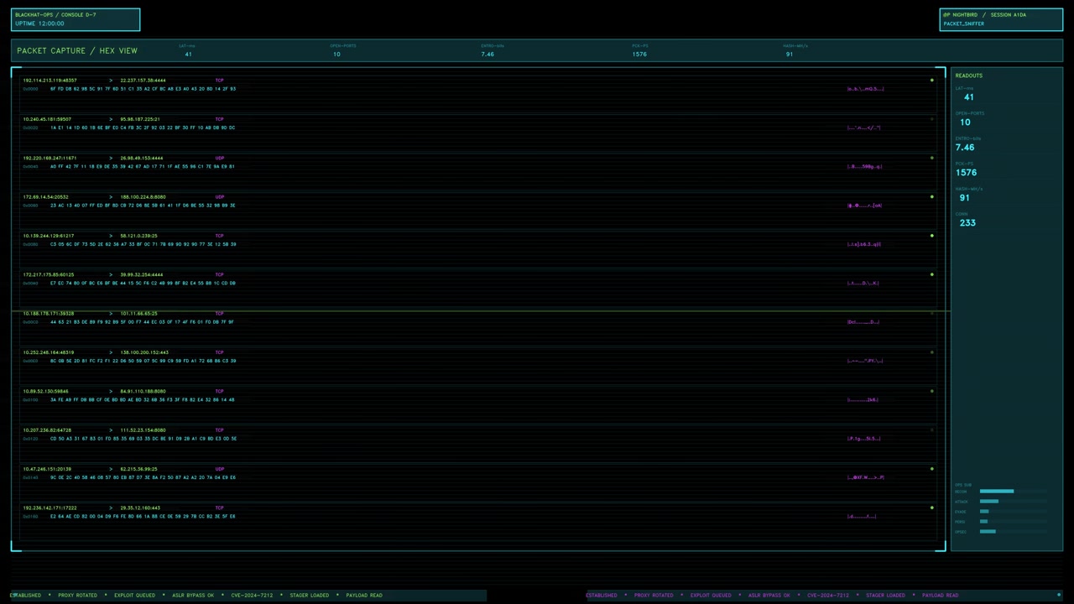Click NIGHTBIRD / SESSION A1DA header box
Viewport: 1074px width, 604px height.
1001,19
